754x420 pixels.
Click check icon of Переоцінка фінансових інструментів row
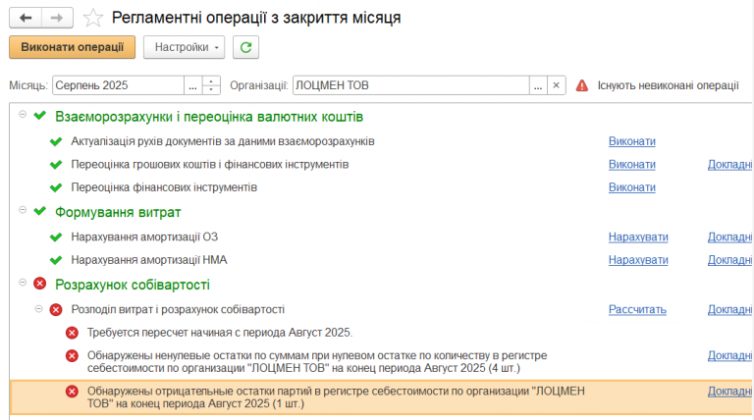coord(56,187)
